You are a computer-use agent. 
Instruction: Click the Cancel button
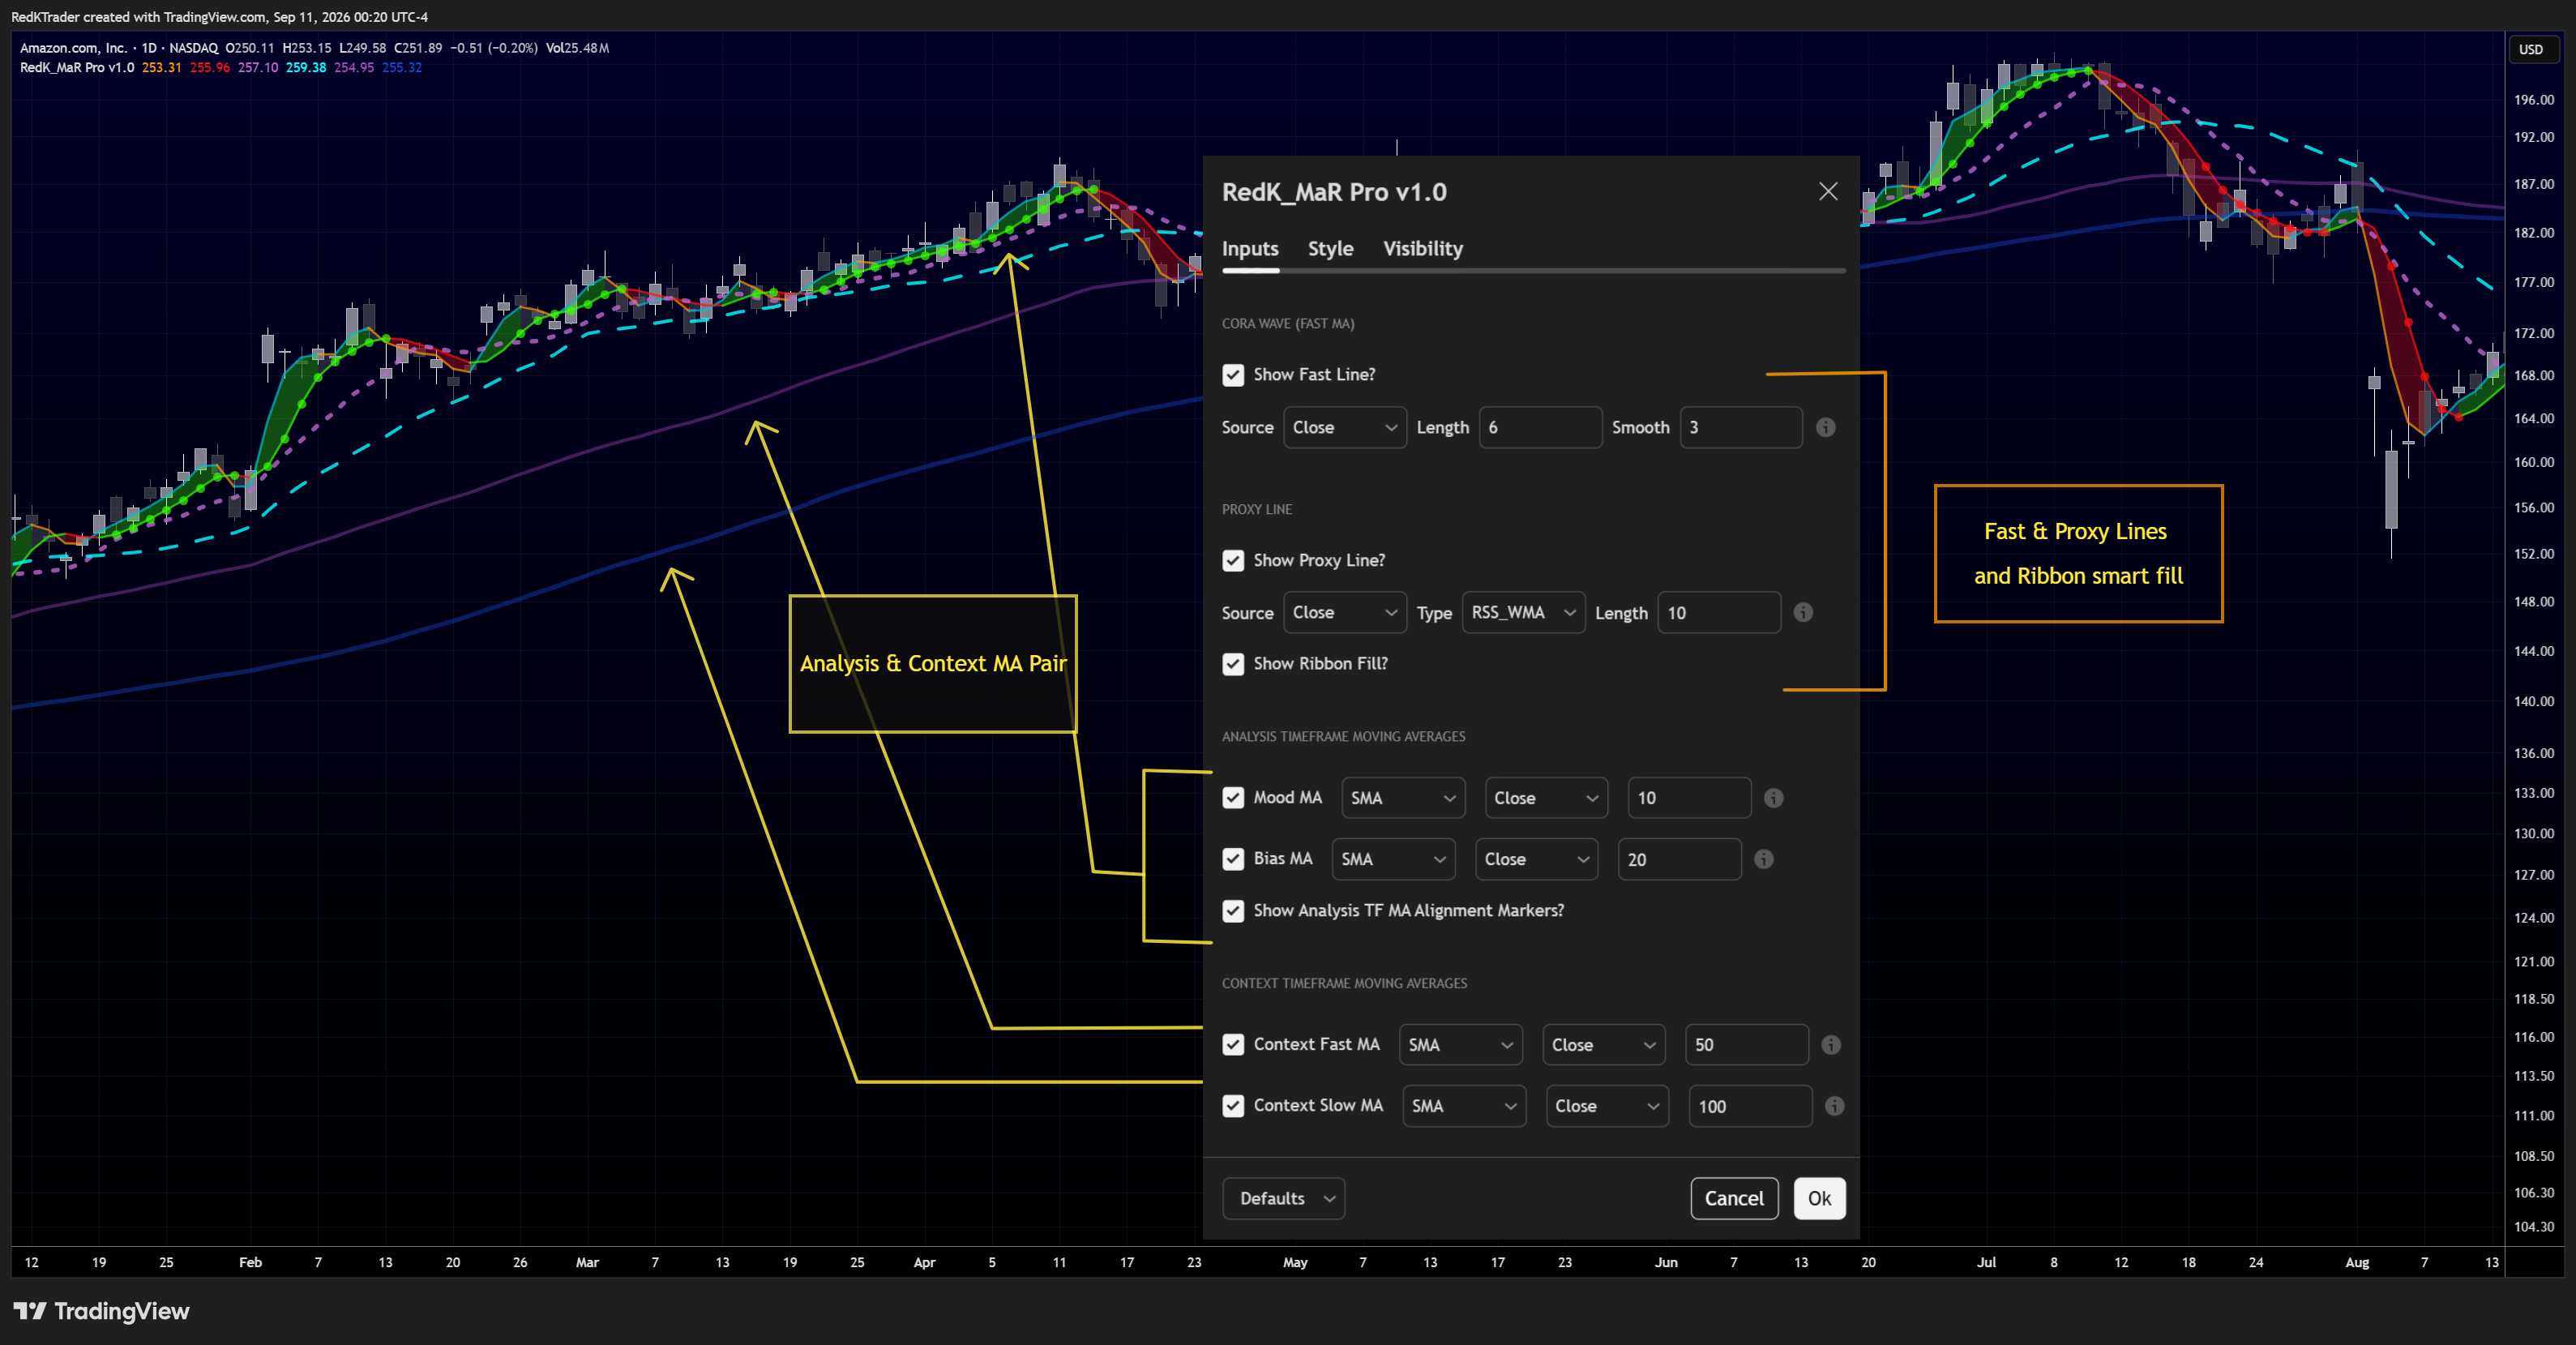point(1734,1198)
